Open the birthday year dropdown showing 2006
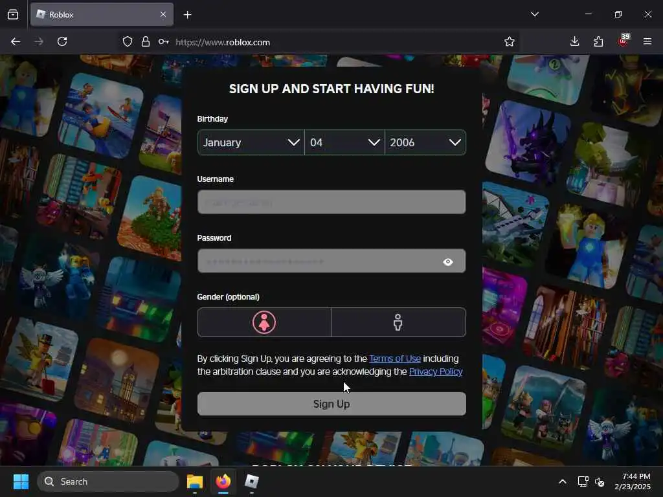The image size is (663, 497). [x=425, y=142]
